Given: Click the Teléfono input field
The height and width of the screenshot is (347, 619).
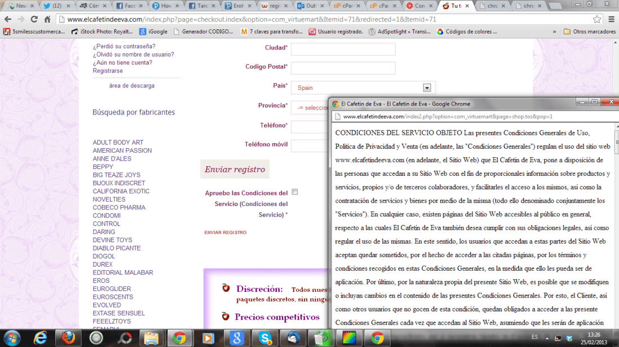Looking at the screenshot, I should coord(310,127).
